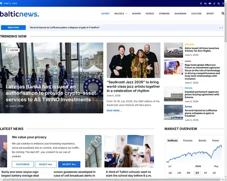Open the Culture nav item
The height and width of the screenshot is (181, 227).
click(196, 14)
